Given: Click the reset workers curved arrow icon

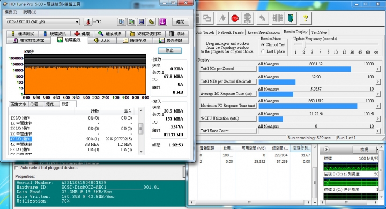Looking at the screenshot, I should tap(262, 18).
